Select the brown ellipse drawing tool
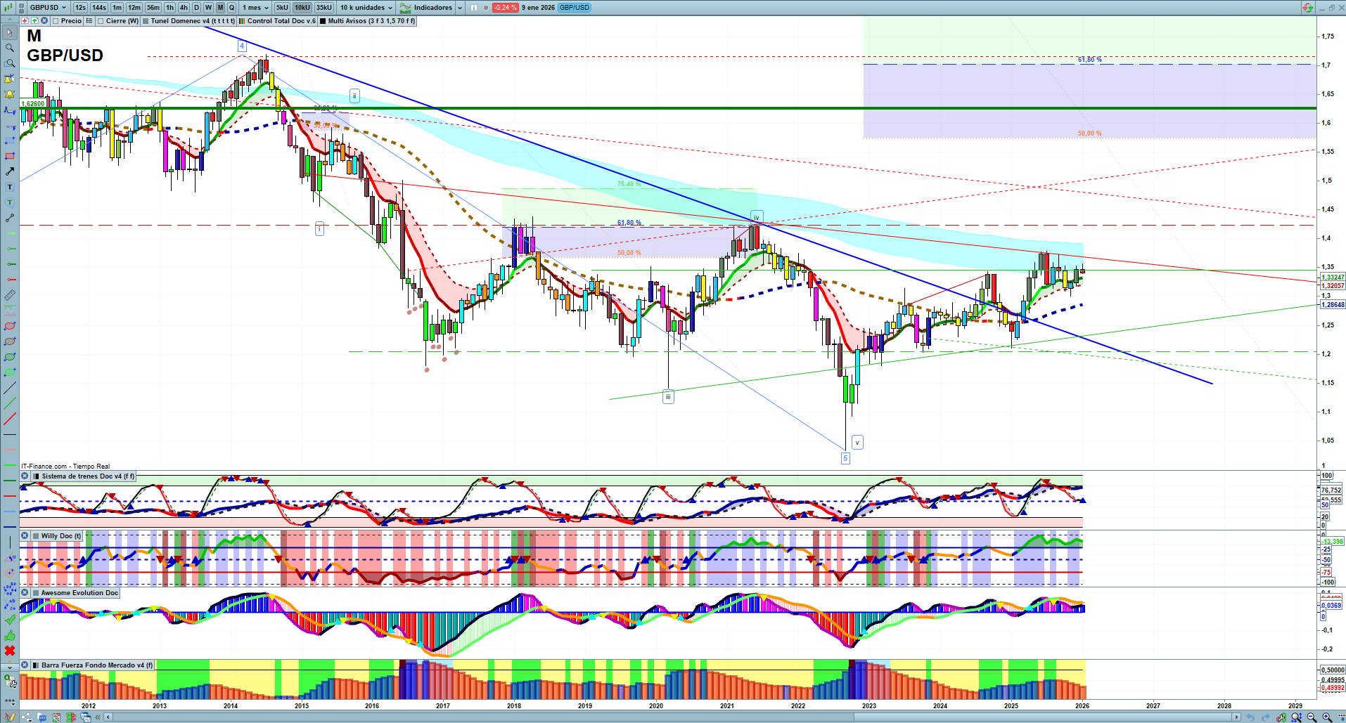This screenshot has height=723, width=1346. point(10,341)
